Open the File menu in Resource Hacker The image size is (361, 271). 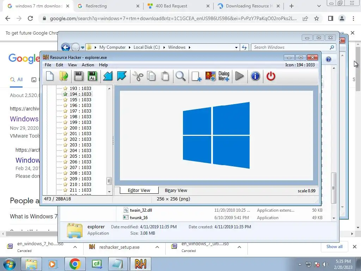48,65
